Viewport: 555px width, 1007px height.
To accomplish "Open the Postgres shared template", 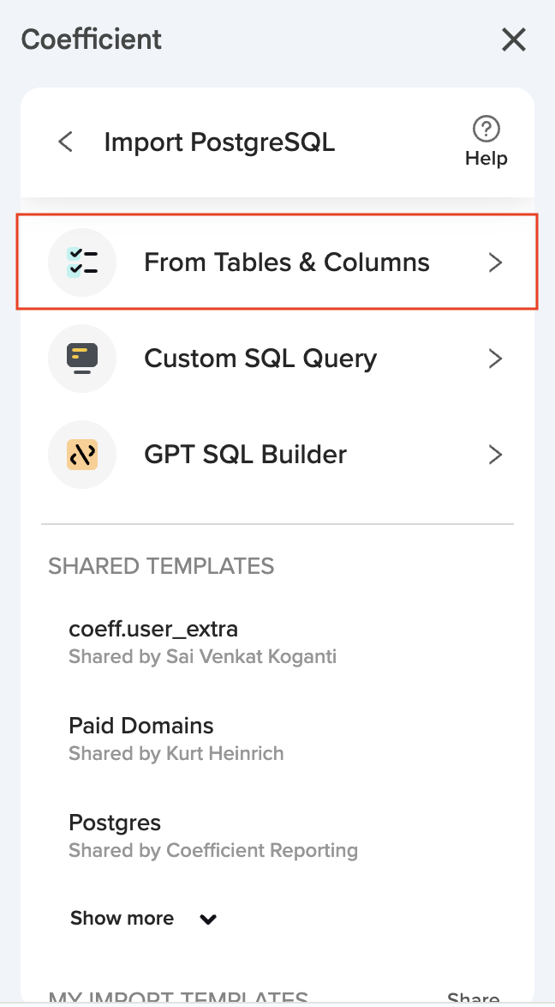I will (115, 823).
